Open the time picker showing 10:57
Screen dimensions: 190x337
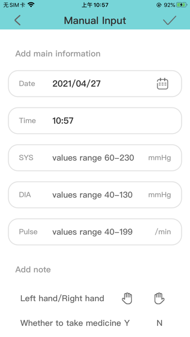coord(95,121)
